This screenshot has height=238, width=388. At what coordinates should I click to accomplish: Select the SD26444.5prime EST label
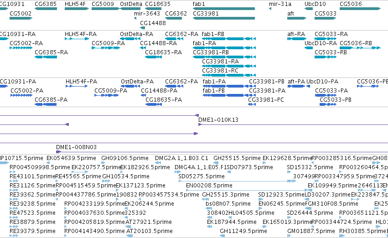(310, 213)
